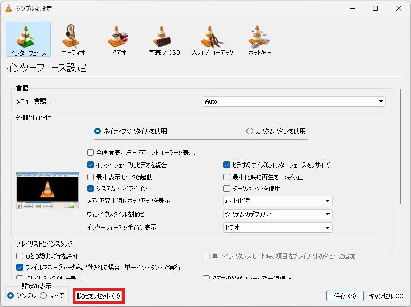
Task: Open the 入力 / コーデック settings icon
Action: click(x=212, y=39)
